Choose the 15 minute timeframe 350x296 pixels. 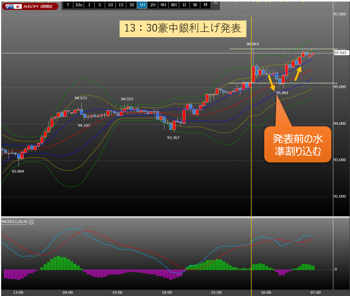click(121, 5)
